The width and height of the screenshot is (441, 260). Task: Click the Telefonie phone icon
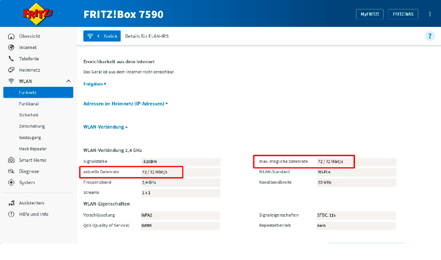point(11,59)
